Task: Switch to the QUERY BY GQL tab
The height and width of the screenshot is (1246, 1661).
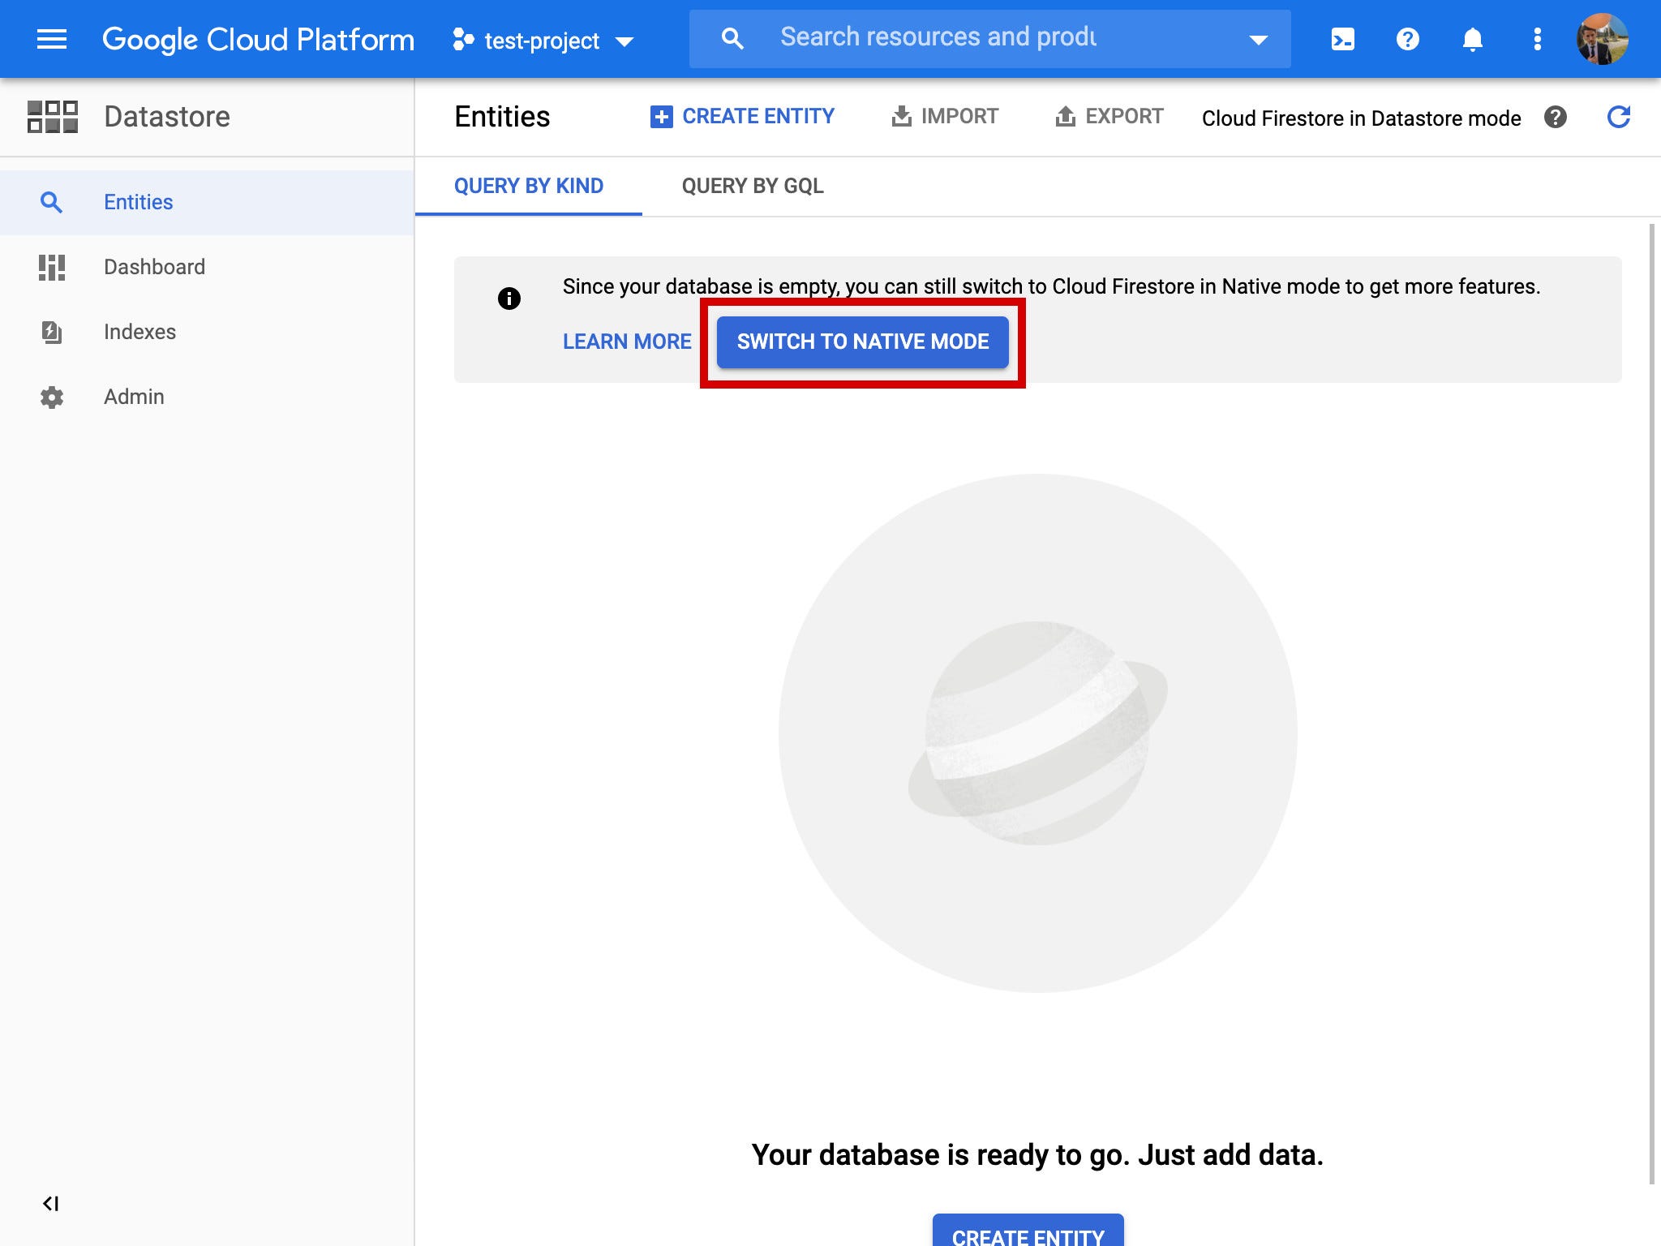Action: pos(753,186)
